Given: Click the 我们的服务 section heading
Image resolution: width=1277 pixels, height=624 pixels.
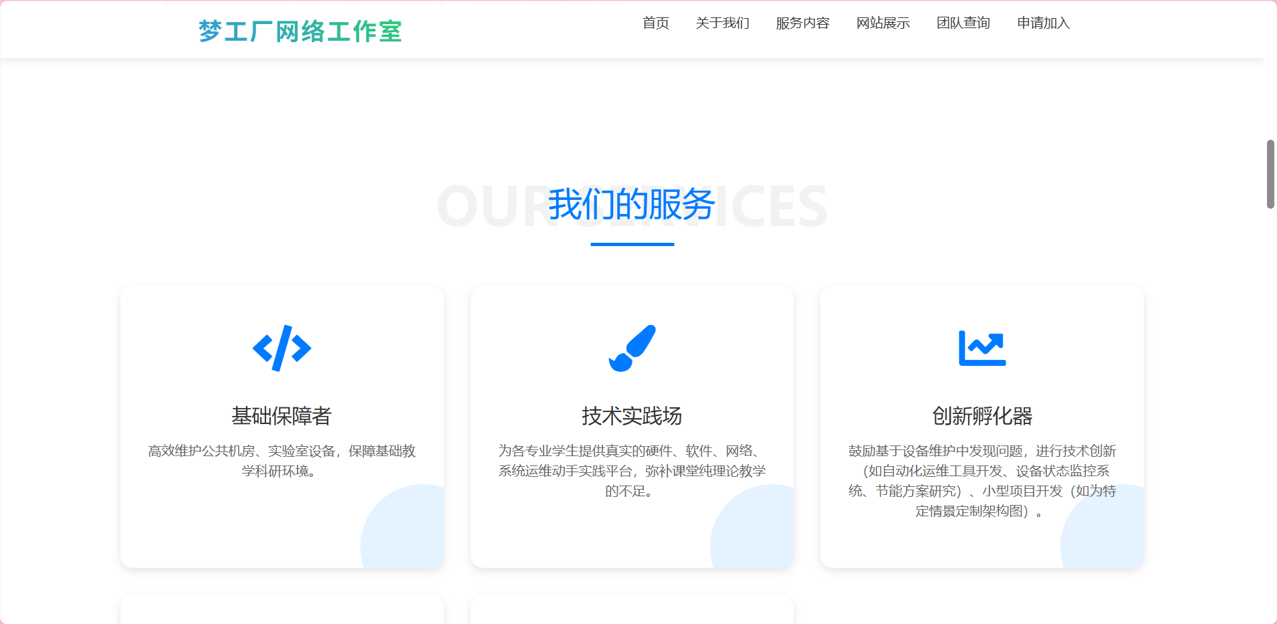Looking at the screenshot, I should [x=632, y=205].
